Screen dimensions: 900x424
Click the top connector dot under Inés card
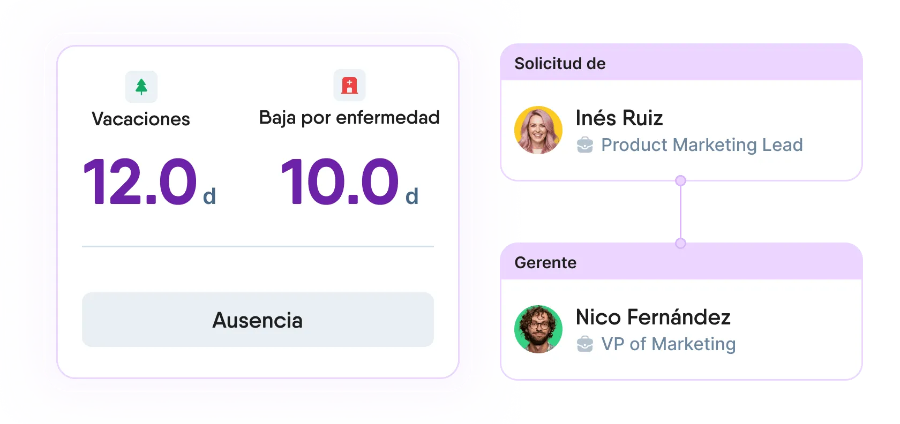coord(680,181)
